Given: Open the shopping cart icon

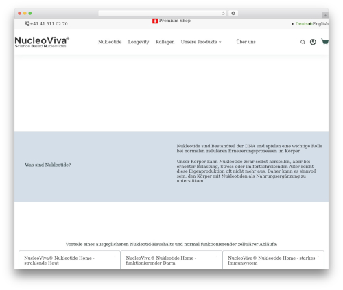Looking at the screenshot, I should (324, 42).
